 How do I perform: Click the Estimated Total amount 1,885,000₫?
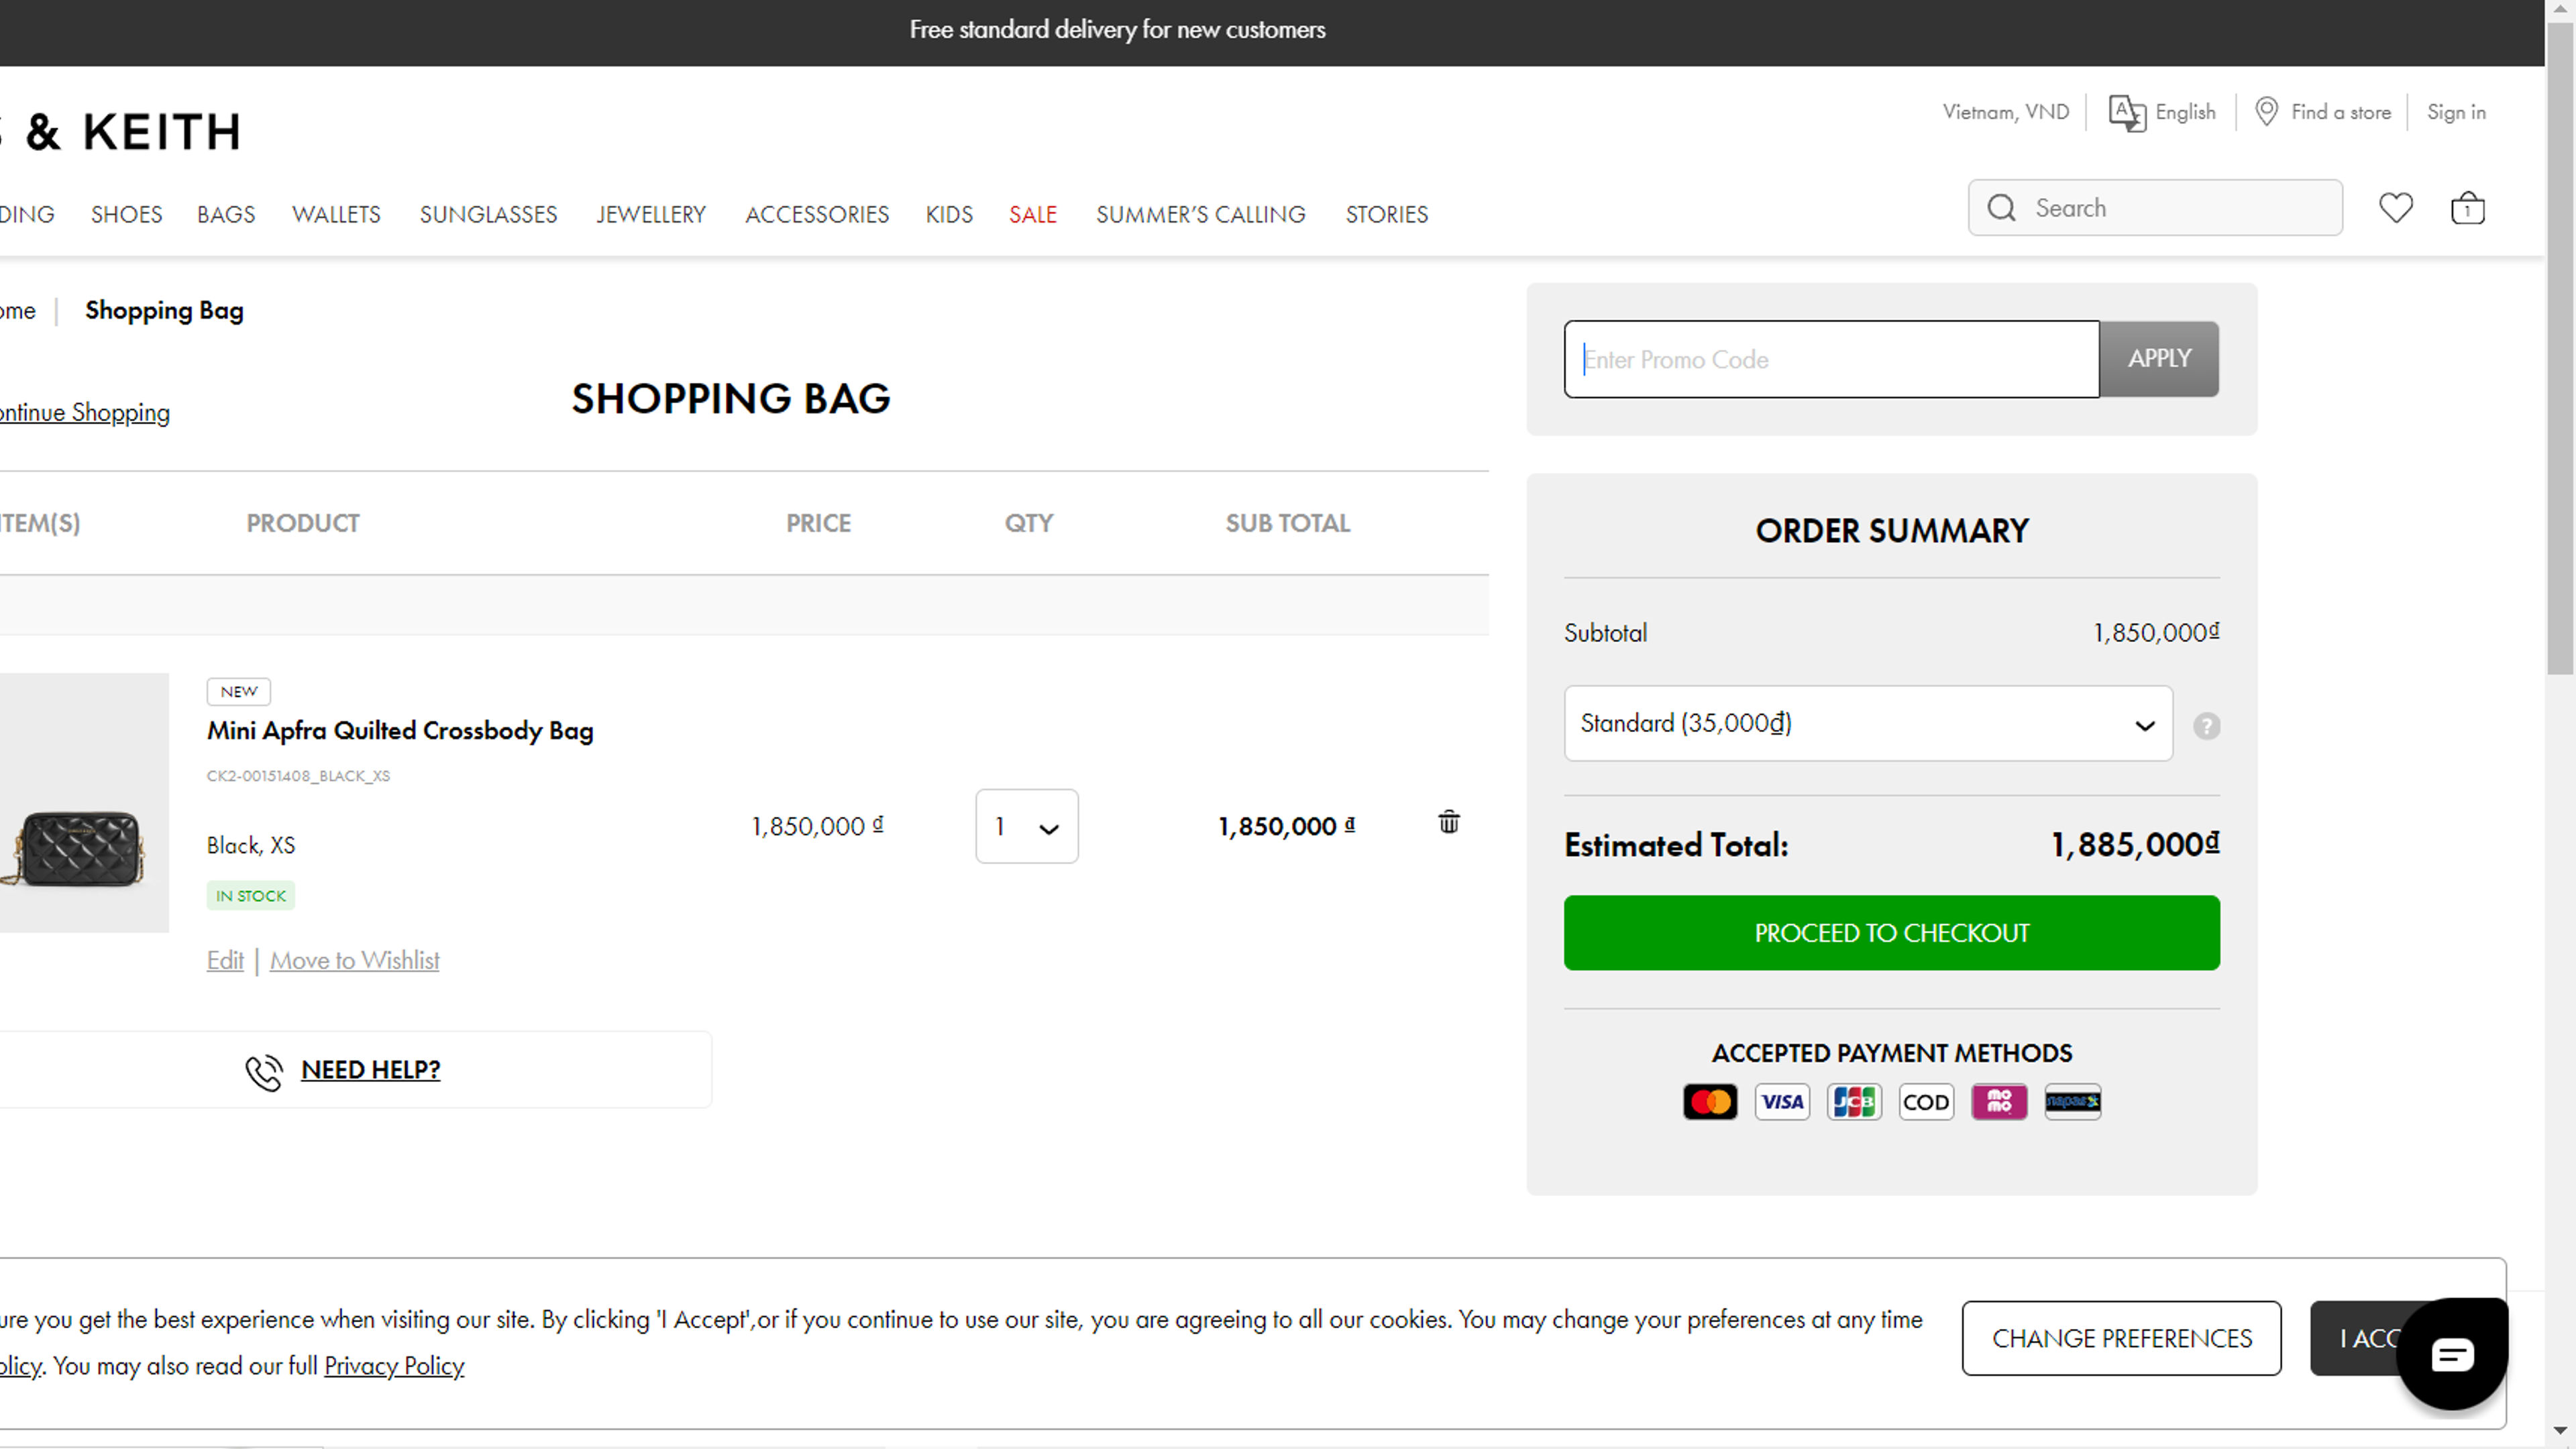click(2135, 845)
